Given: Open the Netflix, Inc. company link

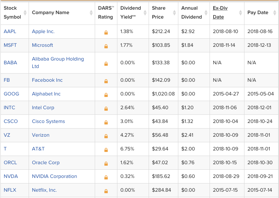Looking at the screenshot, I should coord(45,190).
